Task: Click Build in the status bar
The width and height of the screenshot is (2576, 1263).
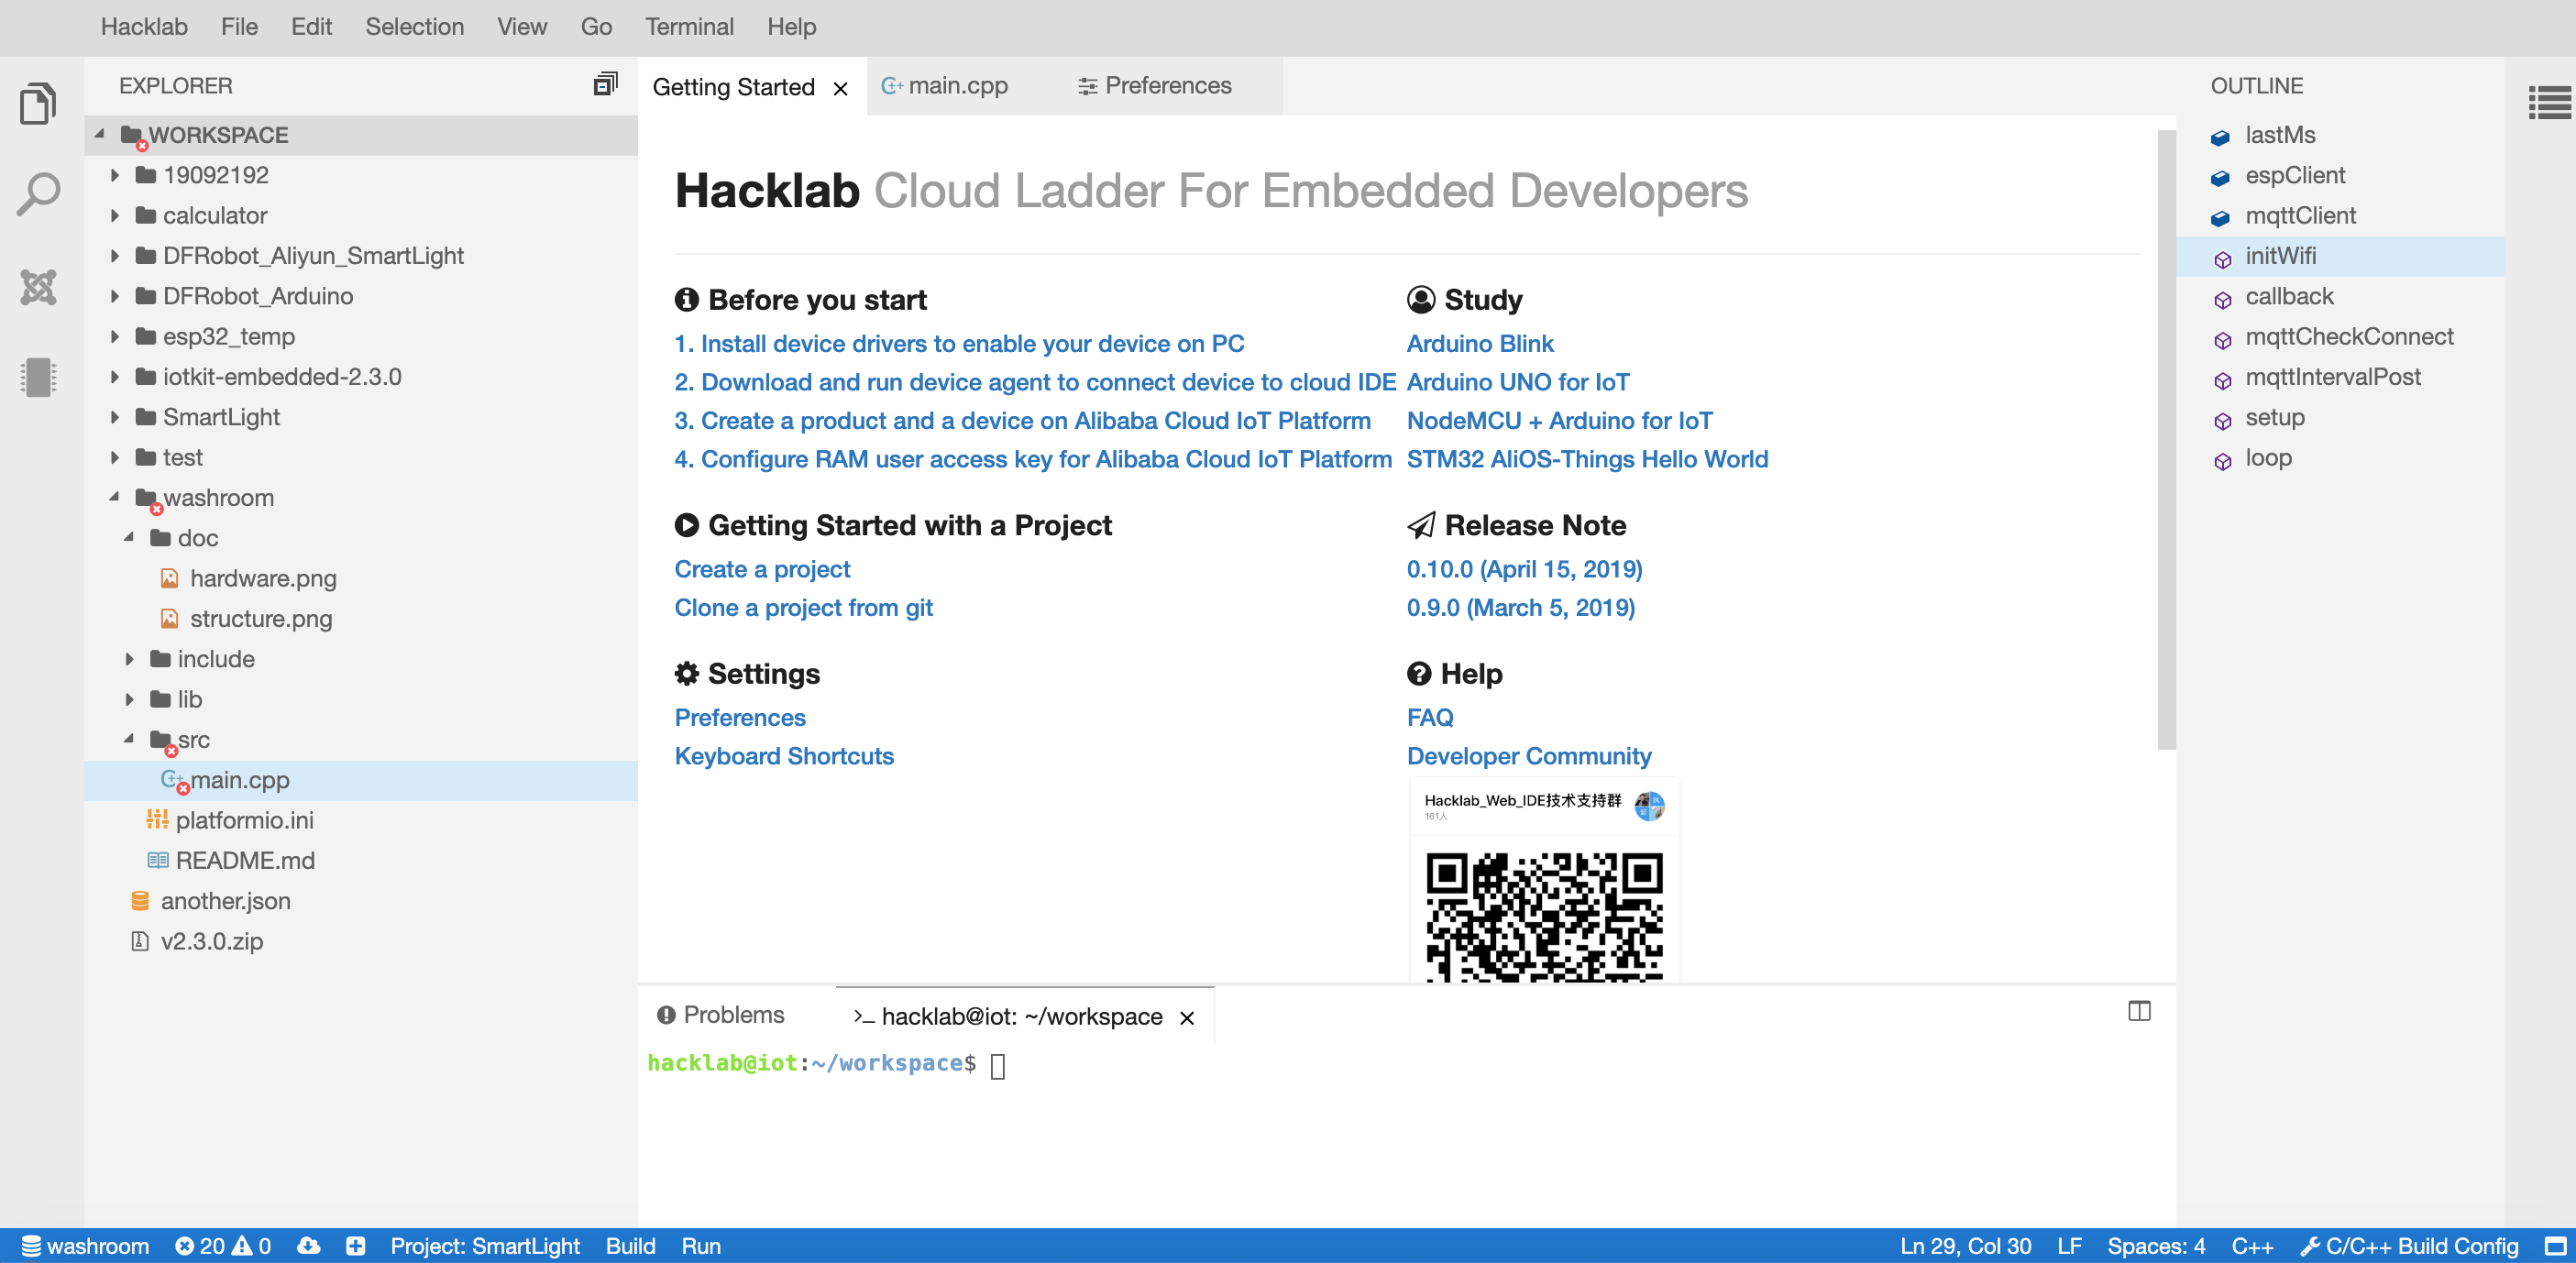Action: pyautogui.click(x=630, y=1246)
